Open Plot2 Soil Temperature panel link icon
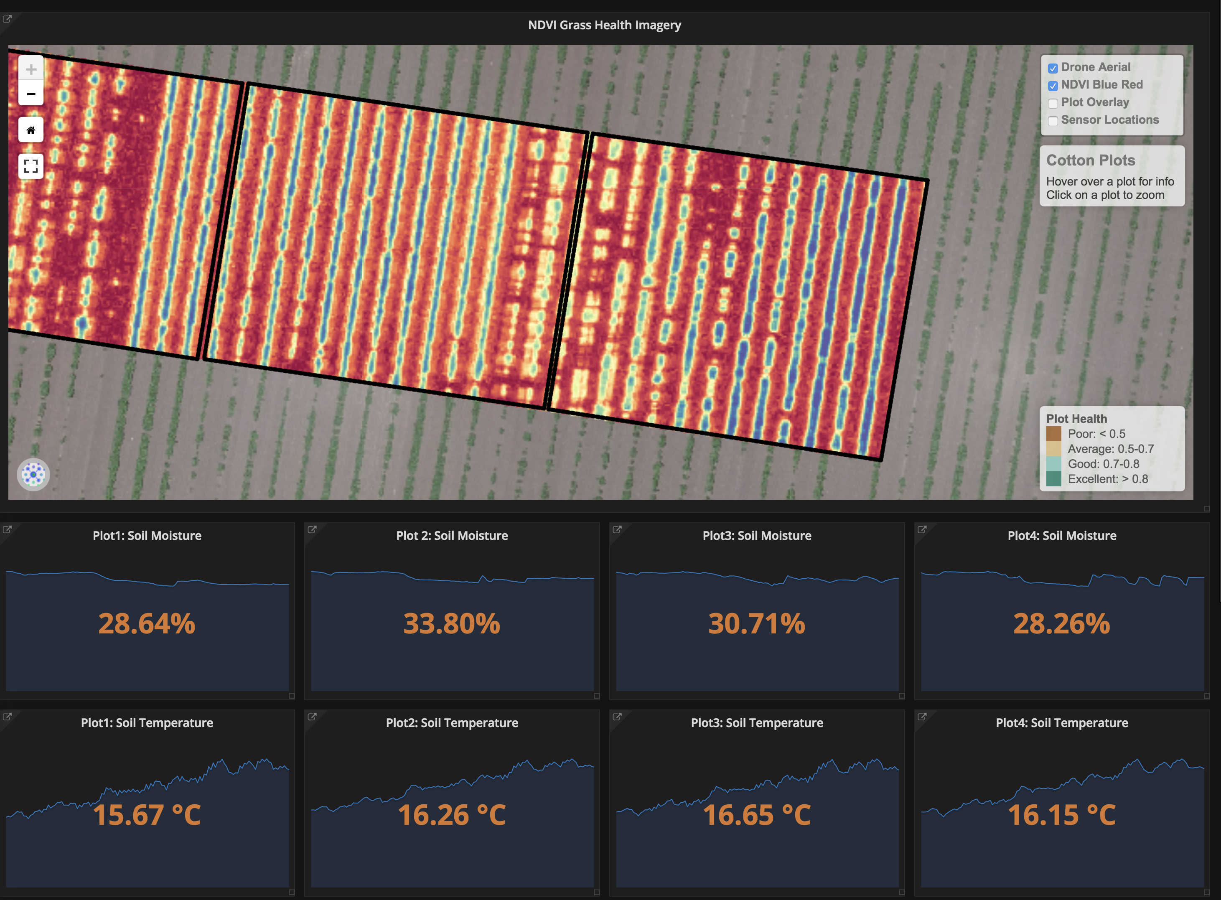1221x900 pixels. click(x=312, y=717)
